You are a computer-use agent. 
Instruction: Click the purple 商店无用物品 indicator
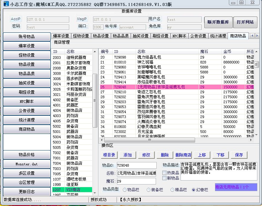click(x=236, y=187)
